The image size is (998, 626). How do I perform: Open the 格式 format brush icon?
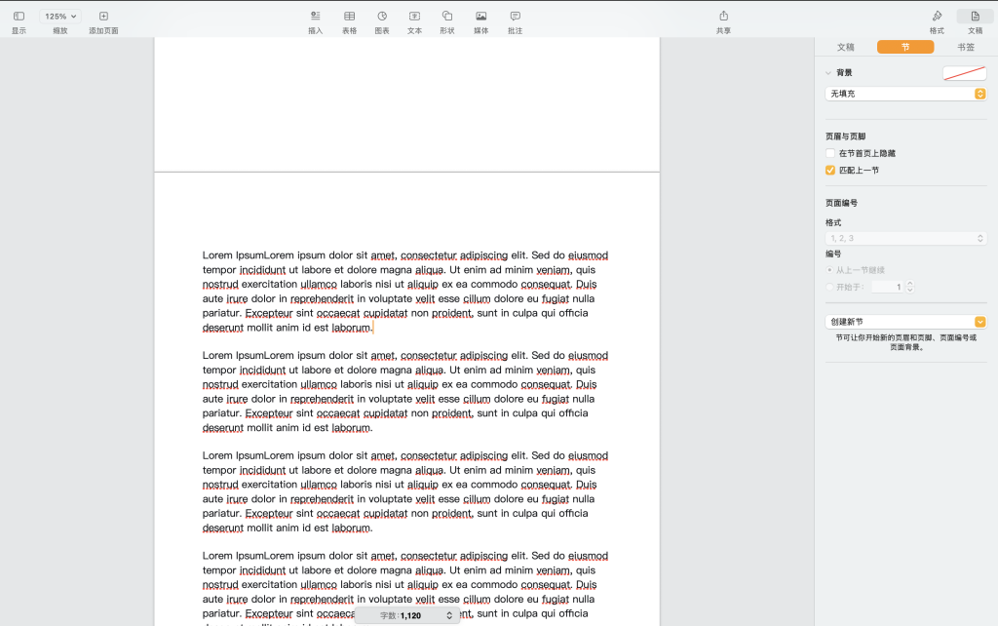(937, 16)
